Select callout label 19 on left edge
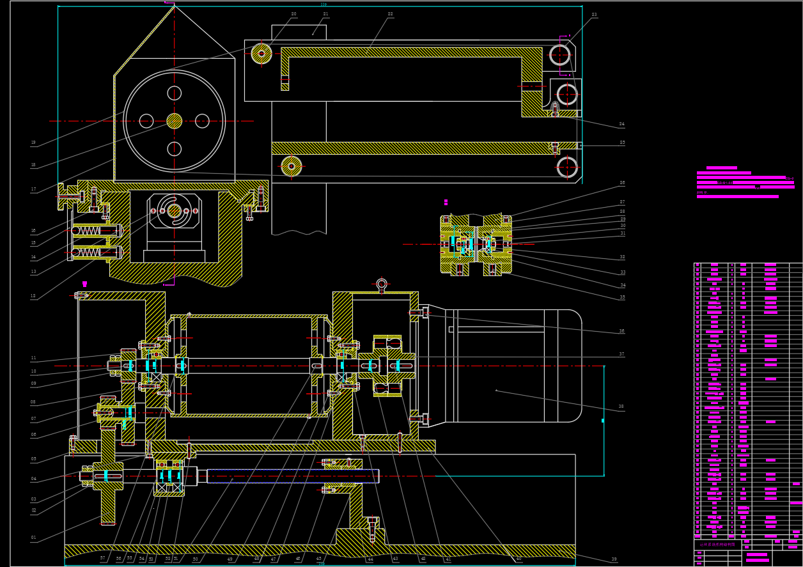The width and height of the screenshot is (803, 567). pos(33,143)
